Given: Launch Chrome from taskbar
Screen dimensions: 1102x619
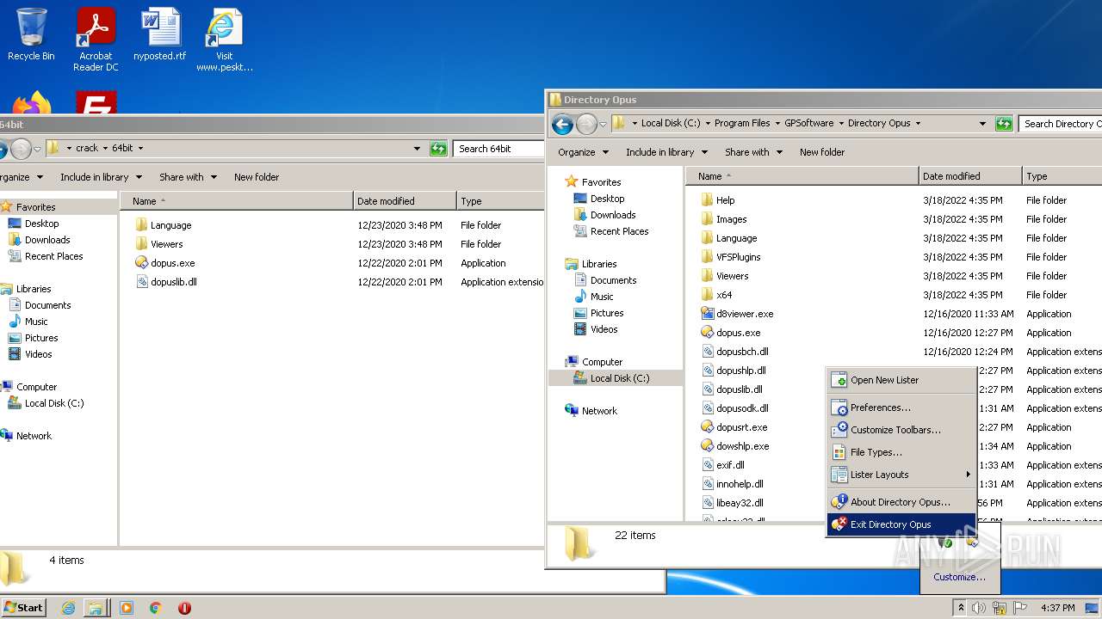Looking at the screenshot, I should tap(155, 608).
